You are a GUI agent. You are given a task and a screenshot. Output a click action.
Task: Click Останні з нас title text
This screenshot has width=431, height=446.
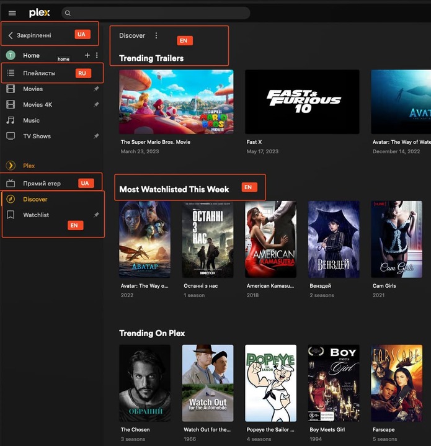coord(201,285)
